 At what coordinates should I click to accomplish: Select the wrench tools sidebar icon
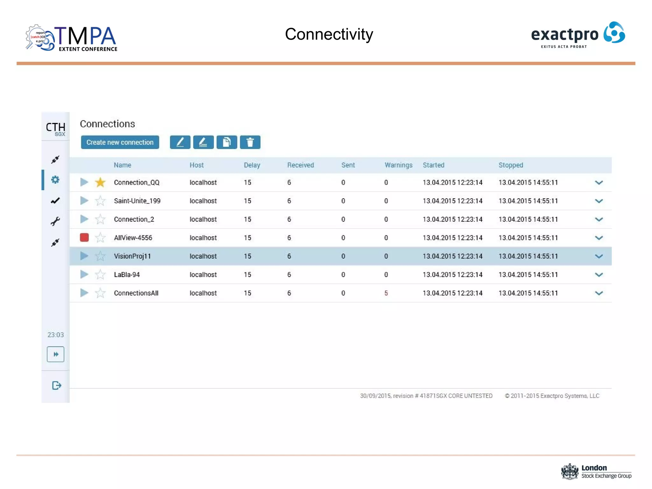tap(55, 221)
